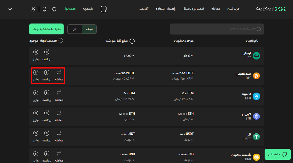The height and width of the screenshot is (163, 293).
Task: Click موجودی کوین column header
Action: pos(184,41)
